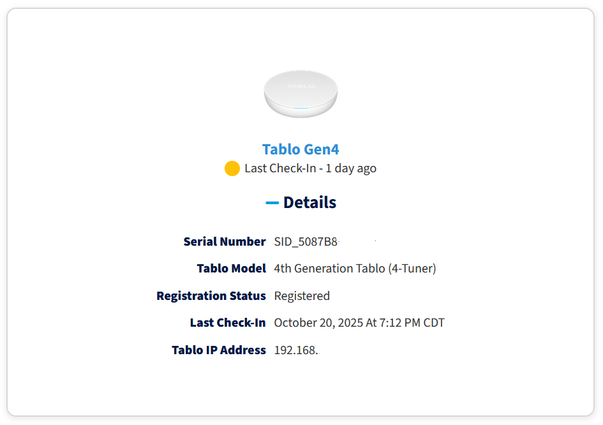The width and height of the screenshot is (603, 425).
Task: Click the 'Last Check-In - 1 day ago' status text
Action: point(310,168)
